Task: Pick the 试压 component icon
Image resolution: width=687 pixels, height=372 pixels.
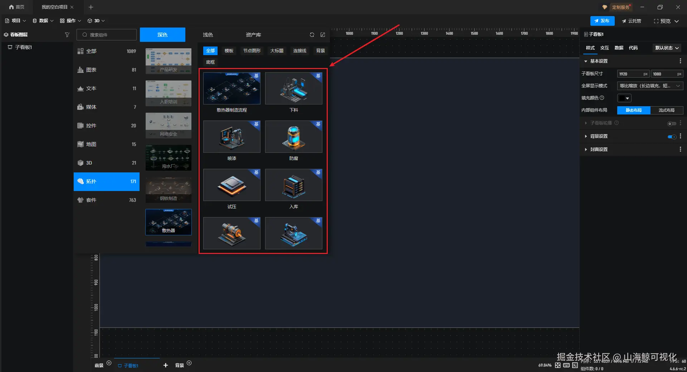Action: (232, 185)
